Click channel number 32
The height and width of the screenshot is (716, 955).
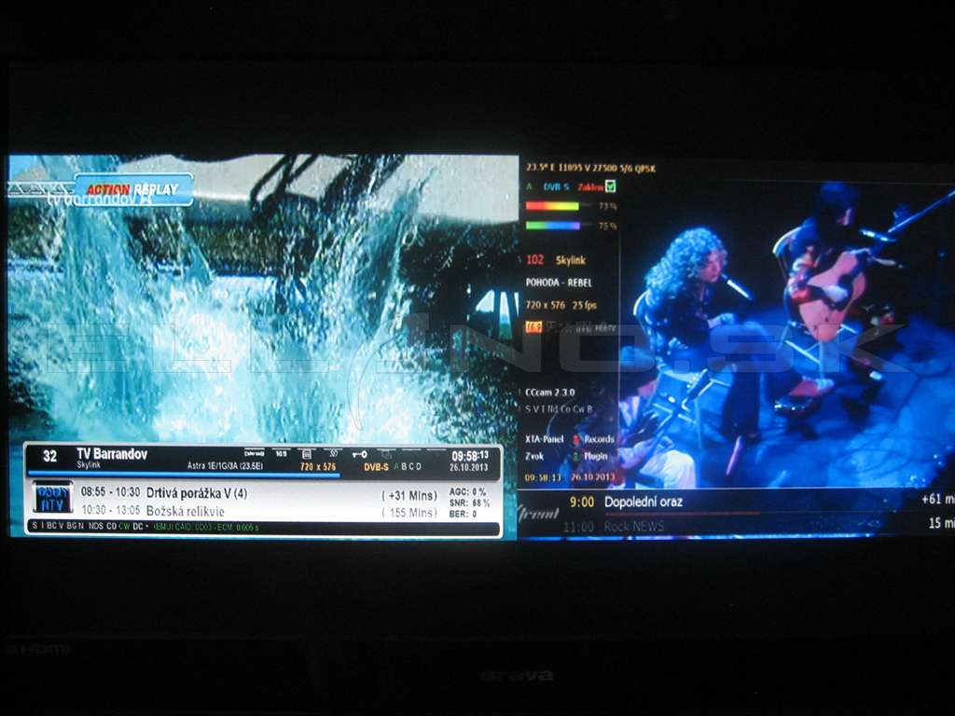pyautogui.click(x=50, y=456)
